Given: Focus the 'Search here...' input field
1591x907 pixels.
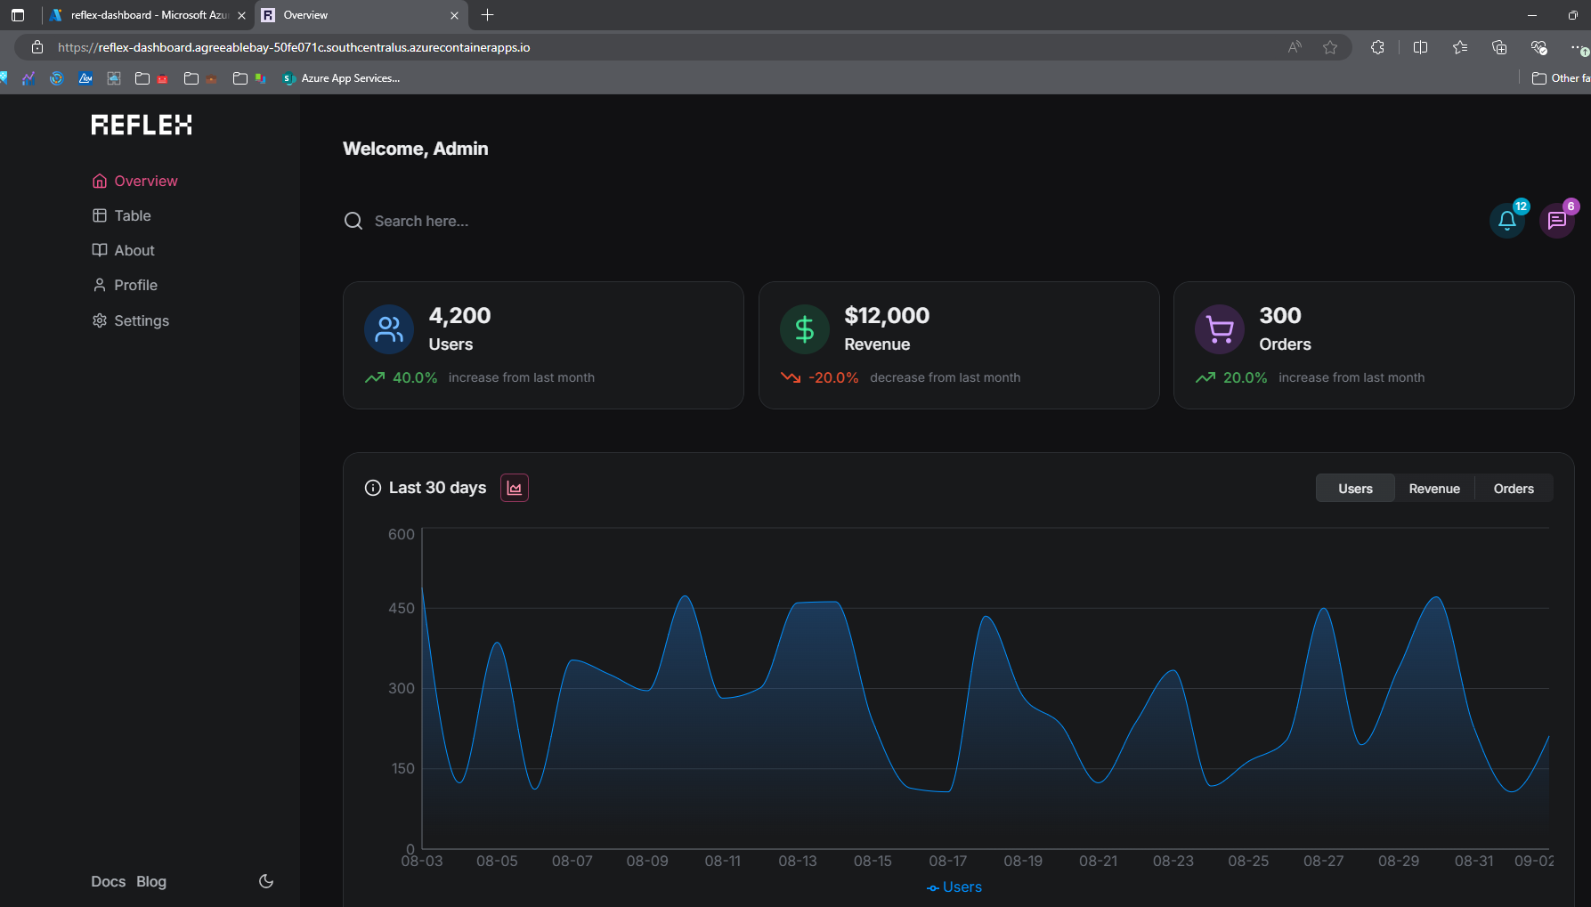Looking at the screenshot, I should click(421, 221).
